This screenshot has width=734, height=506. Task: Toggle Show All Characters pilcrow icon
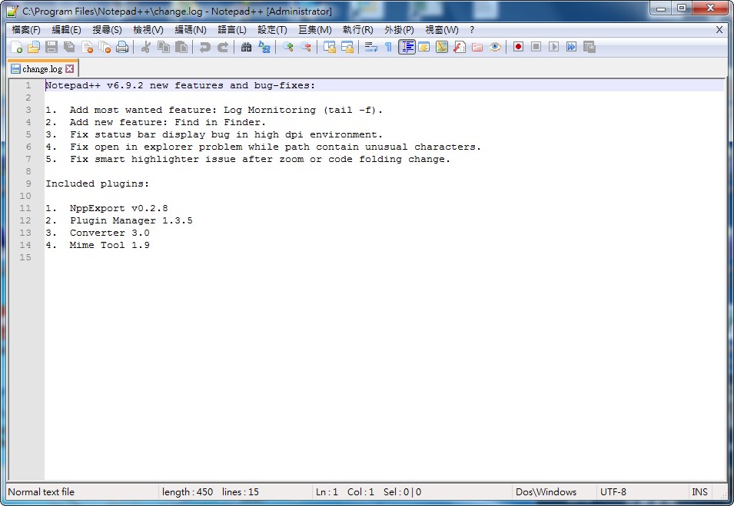(x=388, y=47)
